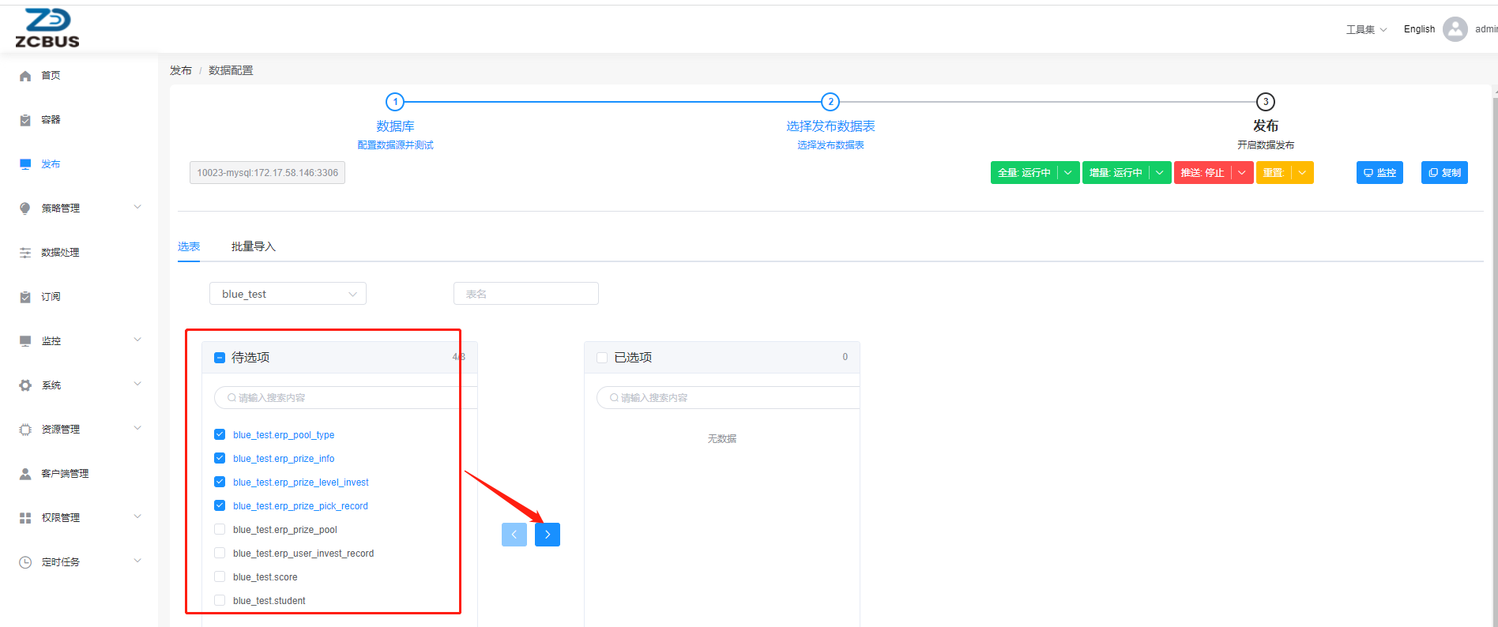Image resolution: width=1498 pixels, height=627 pixels.
Task: Click the Home icon in sidebar
Action: 25,76
